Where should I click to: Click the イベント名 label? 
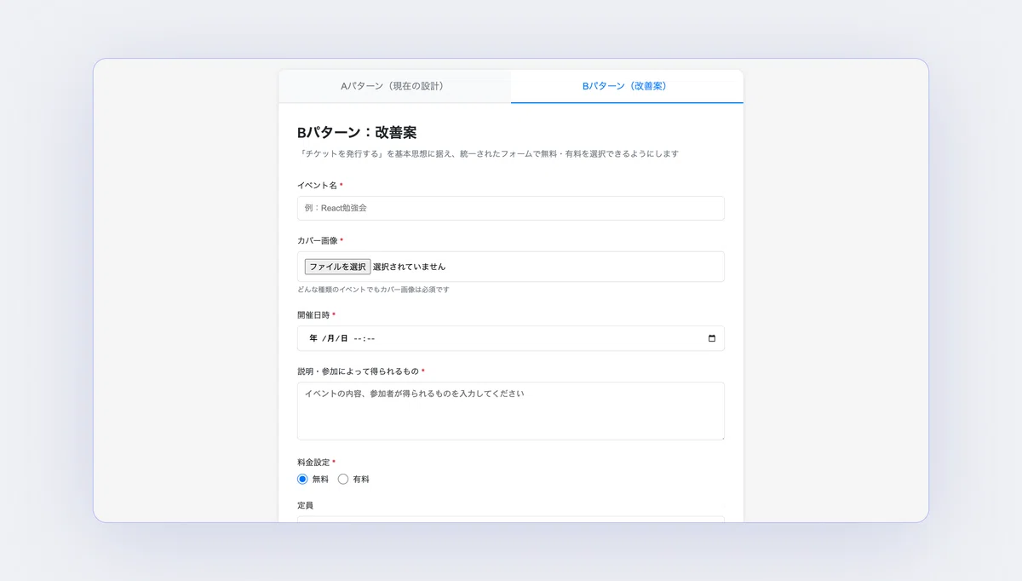317,185
